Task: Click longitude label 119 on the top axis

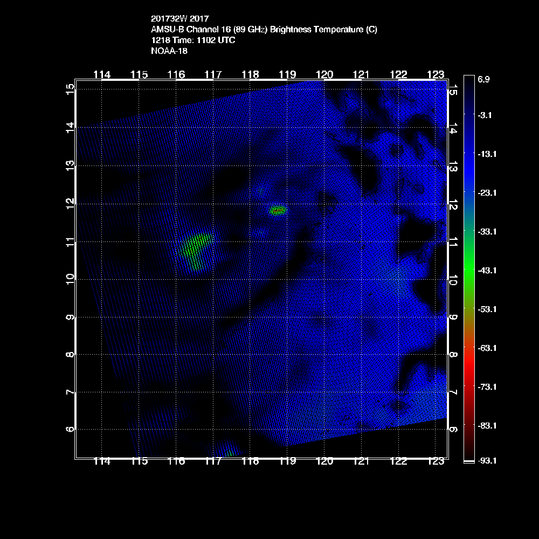Action: click(287, 74)
